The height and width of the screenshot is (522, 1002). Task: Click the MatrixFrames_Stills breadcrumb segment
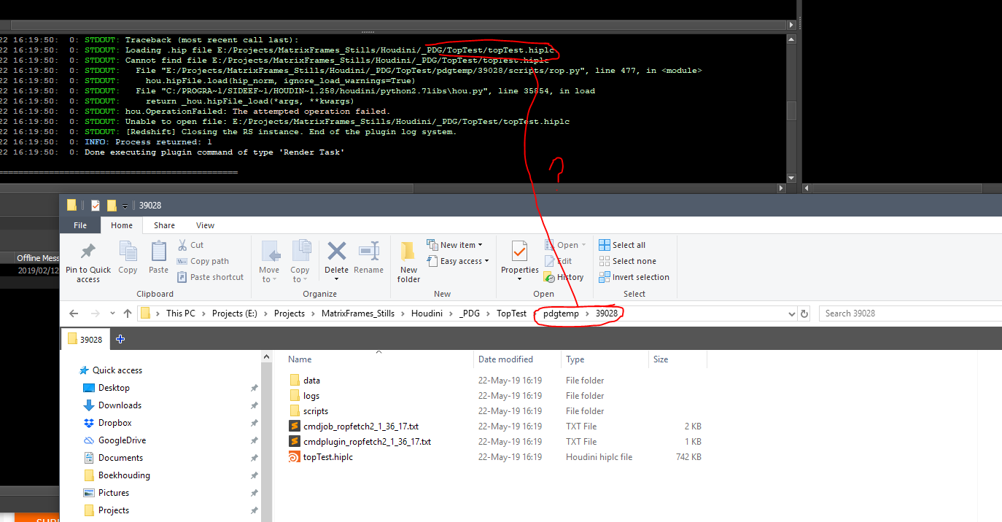tap(358, 313)
